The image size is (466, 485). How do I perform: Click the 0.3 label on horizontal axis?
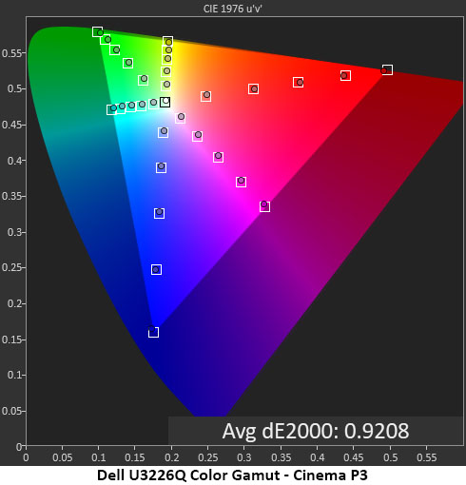244,457
